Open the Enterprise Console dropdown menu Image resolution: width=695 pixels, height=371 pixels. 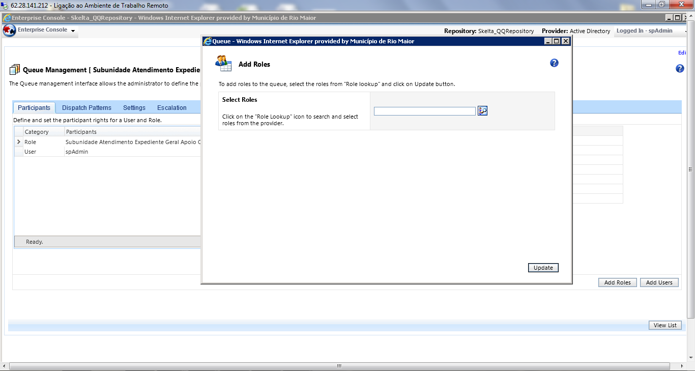(73, 31)
